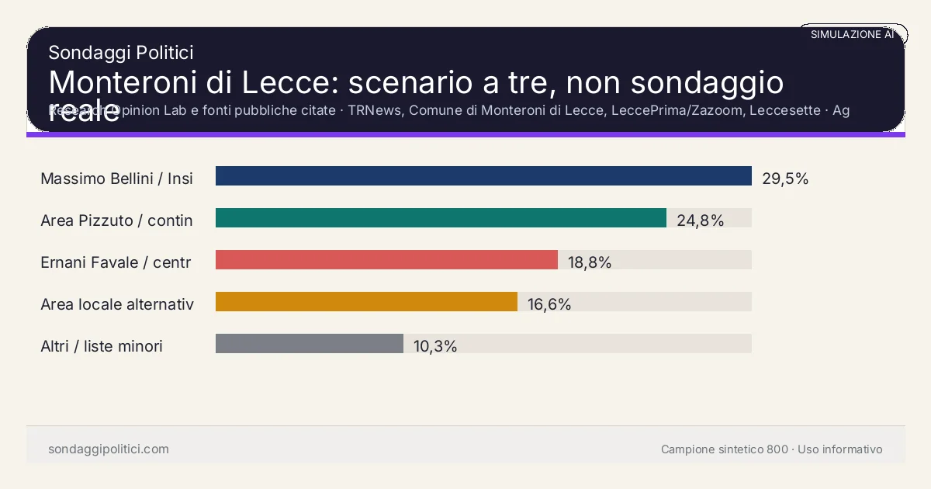Click the 29,5% value label
The width and height of the screenshot is (931, 489).
pos(785,179)
